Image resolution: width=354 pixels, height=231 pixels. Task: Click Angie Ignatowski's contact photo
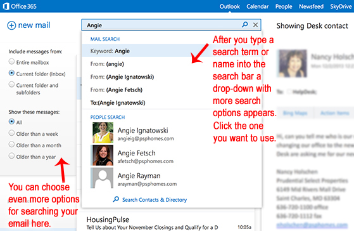[x=103, y=133]
